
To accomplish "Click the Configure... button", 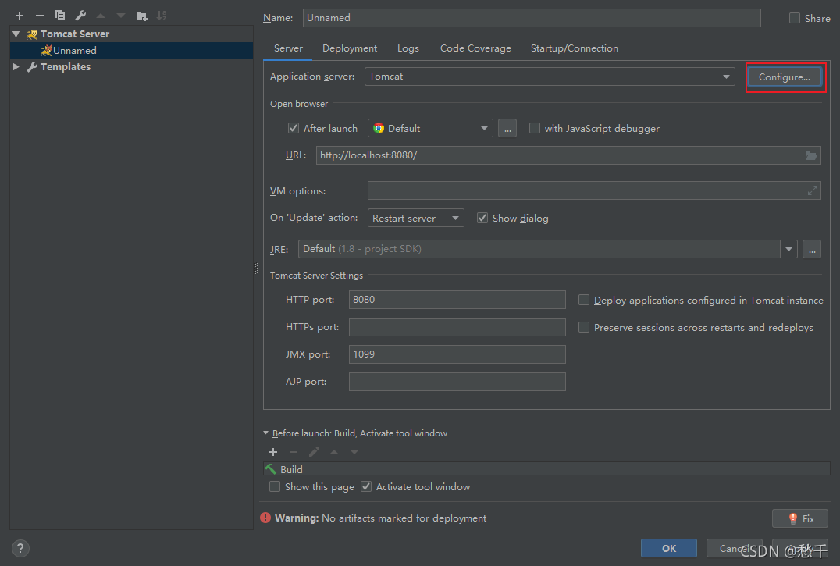I will coord(785,77).
